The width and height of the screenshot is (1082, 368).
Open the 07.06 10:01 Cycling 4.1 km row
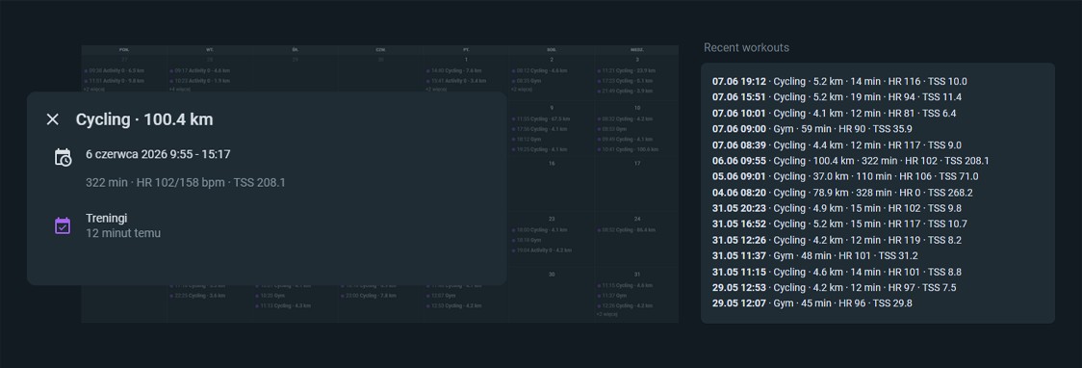(x=834, y=114)
